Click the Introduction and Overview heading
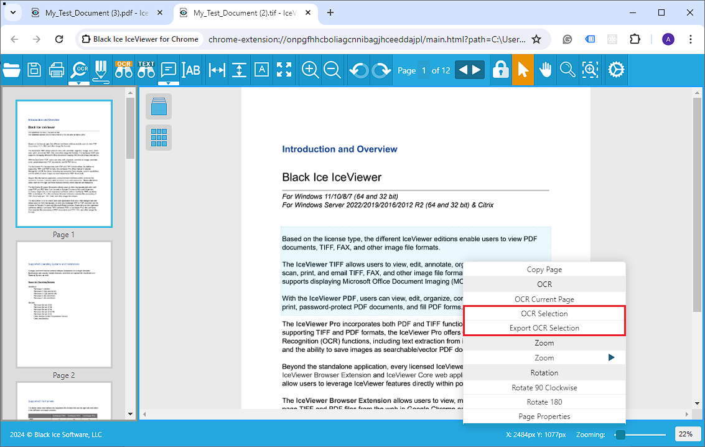Viewport: 705px width, 447px height. (340, 149)
